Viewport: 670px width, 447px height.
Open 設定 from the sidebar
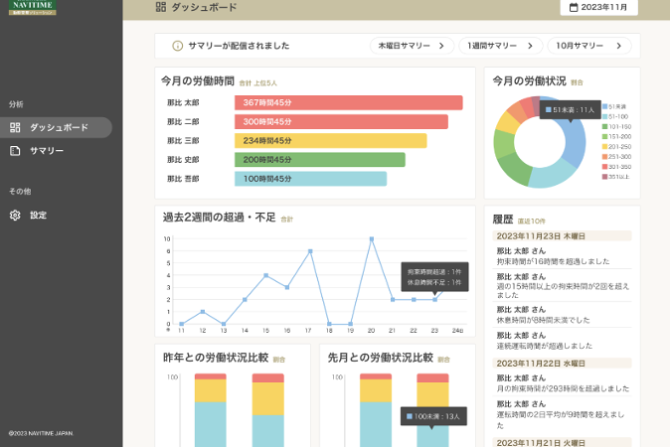point(38,215)
